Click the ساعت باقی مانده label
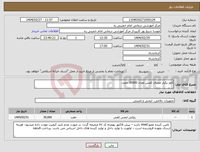The width and height of the screenshot is (200, 152). 28,38
